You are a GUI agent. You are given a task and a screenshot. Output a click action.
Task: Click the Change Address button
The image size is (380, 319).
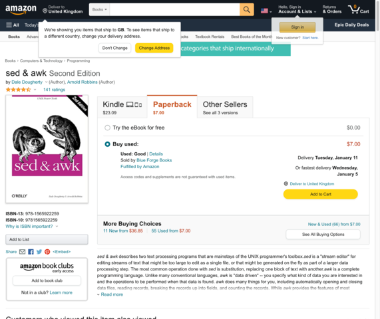pyautogui.click(x=154, y=48)
